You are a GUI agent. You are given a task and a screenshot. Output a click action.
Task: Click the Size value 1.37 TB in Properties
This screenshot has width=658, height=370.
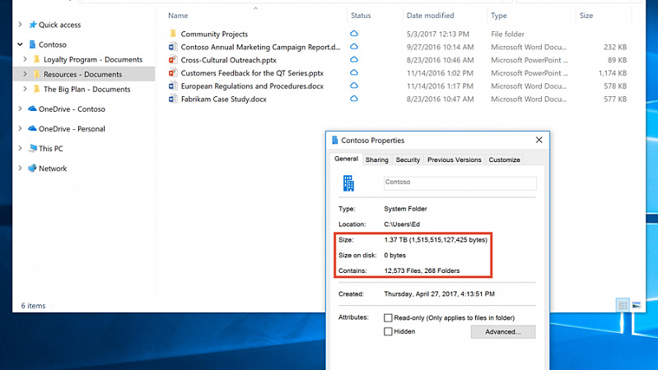436,240
